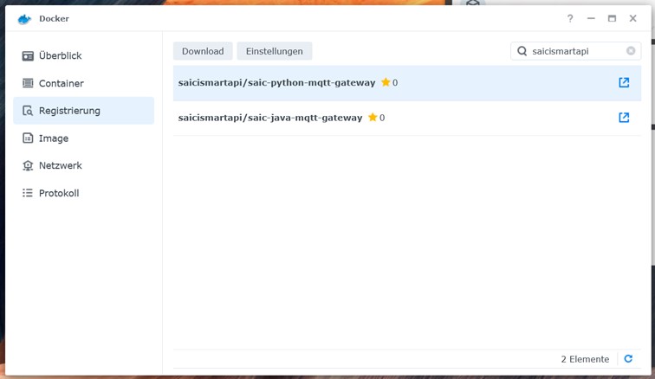
Task: Click the Docker whale logo icon
Action: tap(24, 19)
